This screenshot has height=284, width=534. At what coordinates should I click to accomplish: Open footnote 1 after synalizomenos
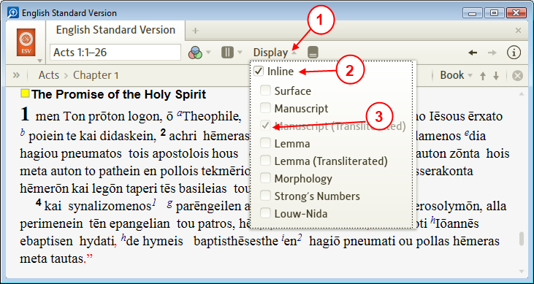coord(154,203)
